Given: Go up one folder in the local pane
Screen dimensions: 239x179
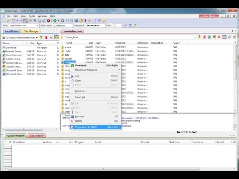Looking at the screenshot, I should pos(41,37).
